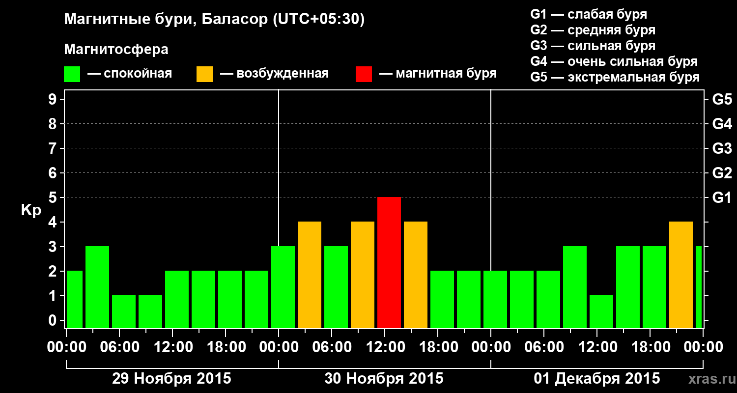Click 'G2 — средняя буря' legend line
This screenshot has height=393, width=737.
click(593, 30)
